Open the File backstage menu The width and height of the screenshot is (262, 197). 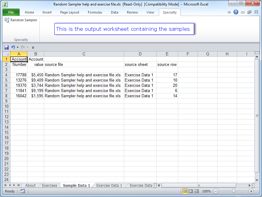pos(11,12)
